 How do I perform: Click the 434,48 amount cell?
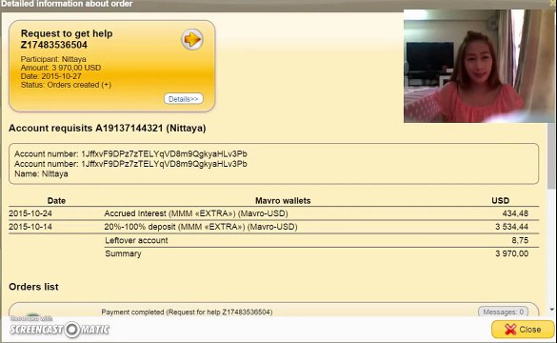pyautogui.click(x=515, y=213)
